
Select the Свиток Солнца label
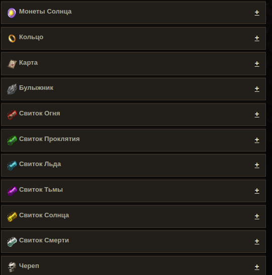click(x=44, y=215)
